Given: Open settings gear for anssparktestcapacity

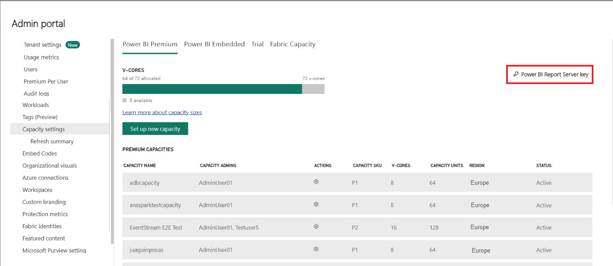Looking at the screenshot, I should [x=316, y=204].
